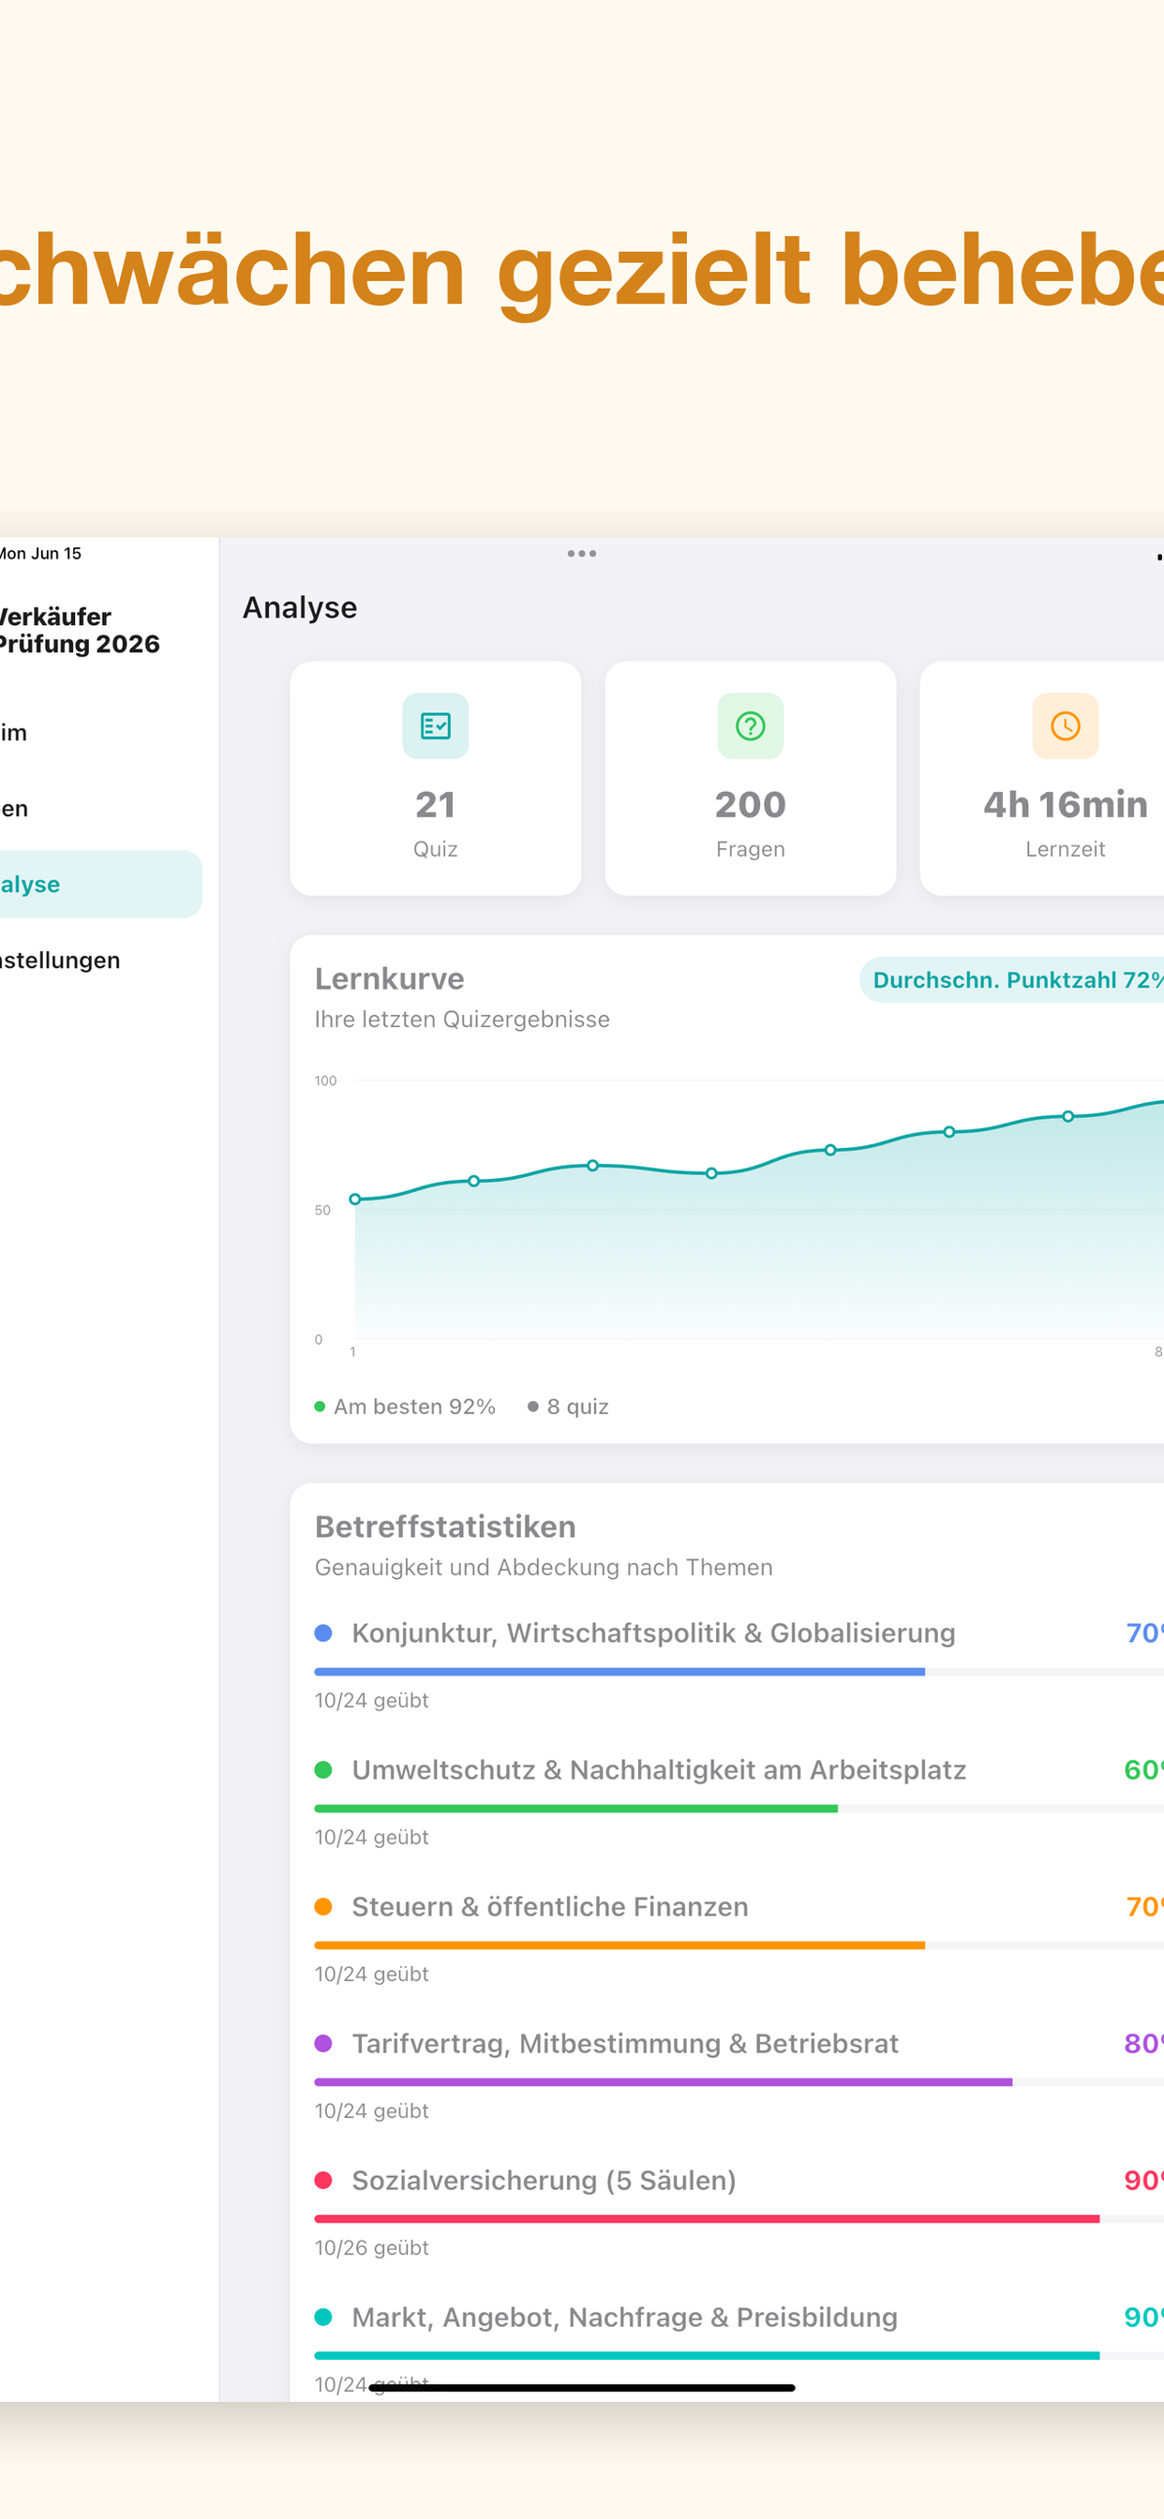Tap the teal dot before Markt, Angebot
This screenshot has height=2519, width=1164.
(323, 2318)
